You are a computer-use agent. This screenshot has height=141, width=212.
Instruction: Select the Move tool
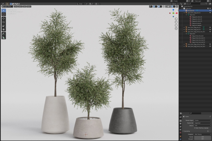(x=4, y=18)
